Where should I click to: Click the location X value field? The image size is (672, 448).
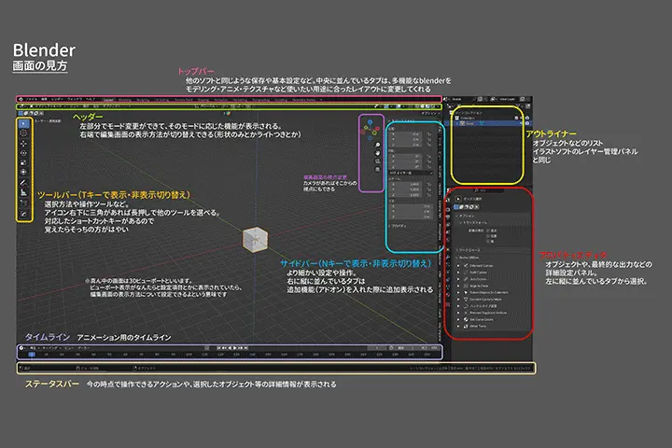point(405,133)
